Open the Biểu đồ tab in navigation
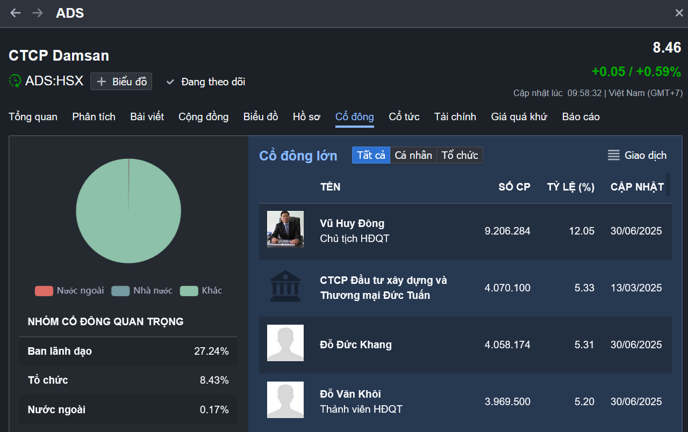This screenshot has height=432, width=688. [261, 116]
